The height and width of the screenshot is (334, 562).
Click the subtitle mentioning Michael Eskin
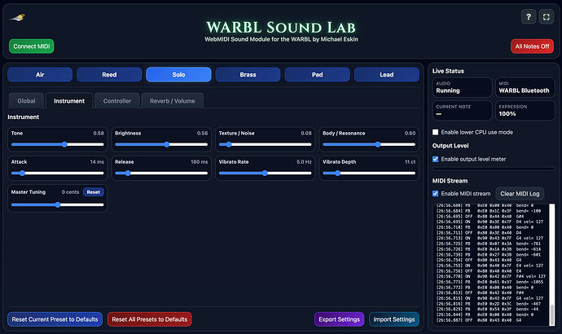tap(281, 39)
